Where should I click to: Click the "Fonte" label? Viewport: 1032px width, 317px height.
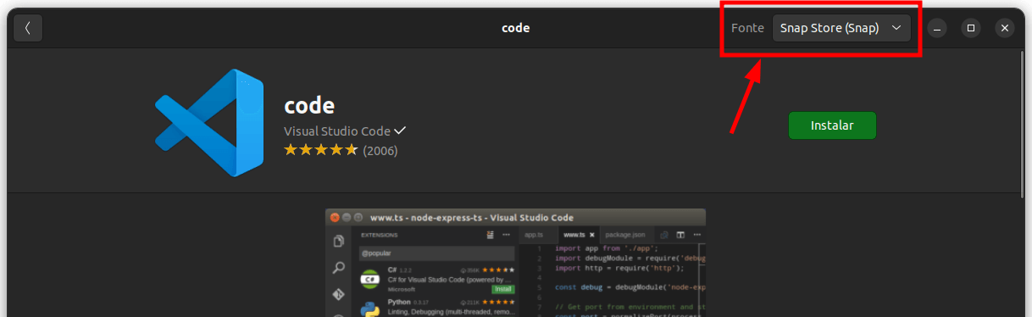[x=747, y=28]
